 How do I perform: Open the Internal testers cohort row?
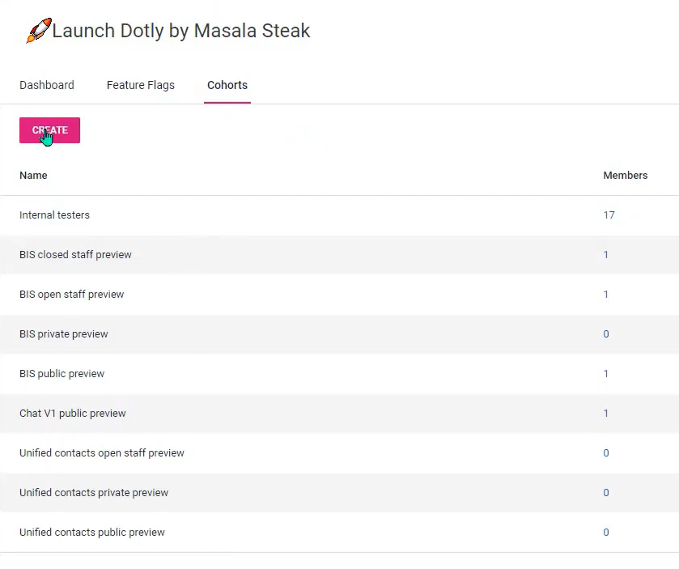(54, 215)
